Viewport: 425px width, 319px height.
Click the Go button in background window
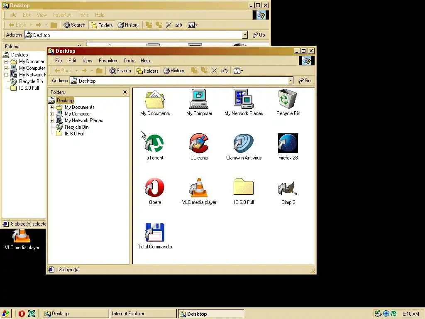pos(259,35)
